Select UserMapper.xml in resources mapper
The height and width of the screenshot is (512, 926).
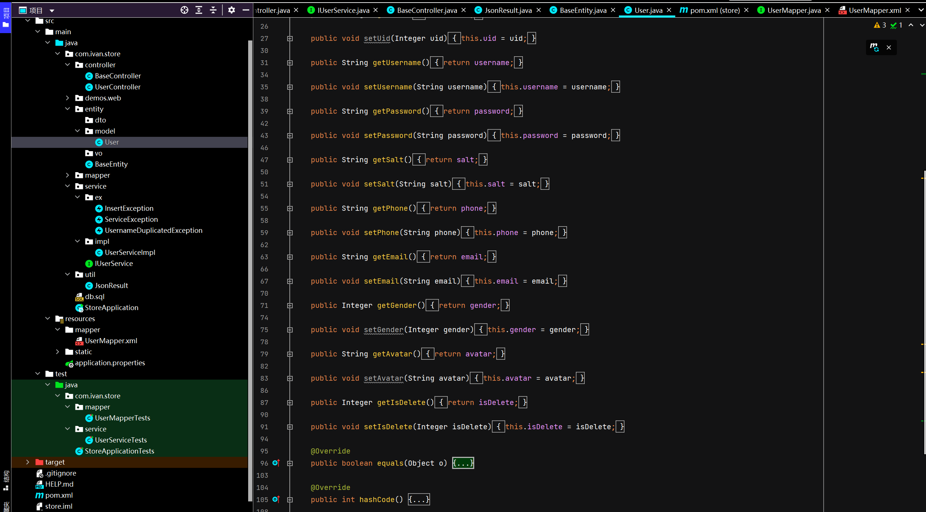111,341
